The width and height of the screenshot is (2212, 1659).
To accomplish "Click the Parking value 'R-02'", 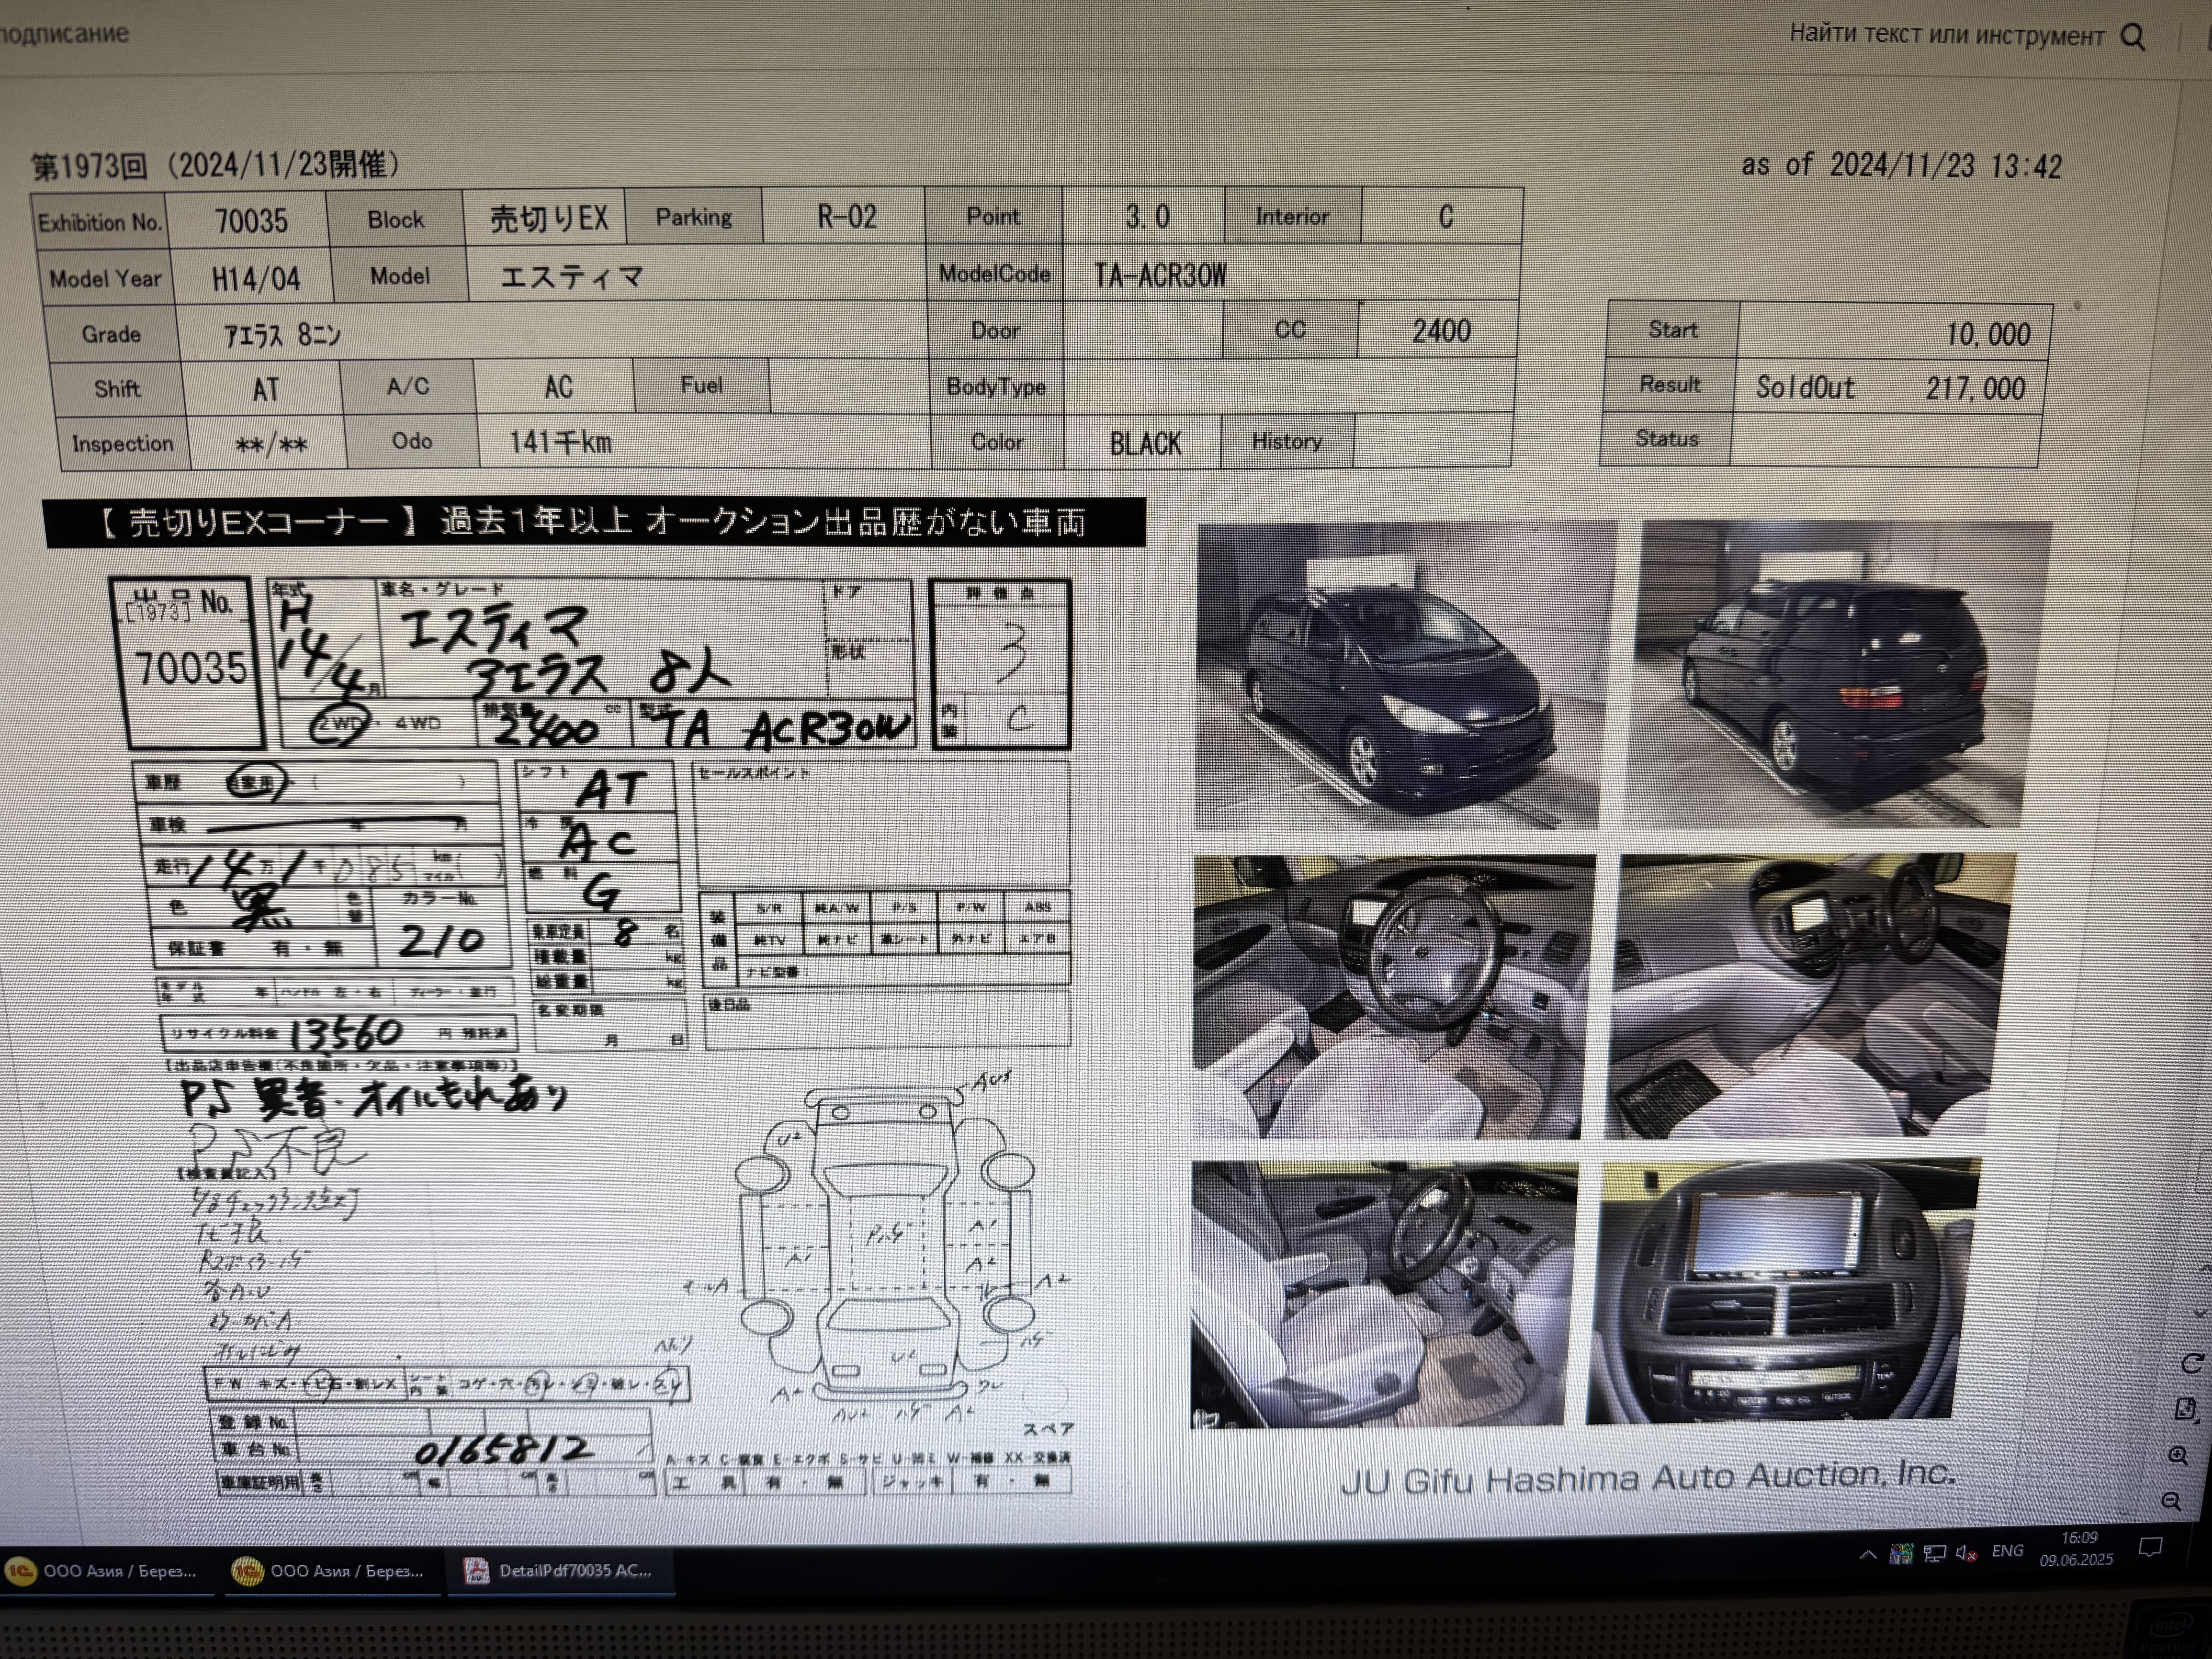I will click(846, 217).
